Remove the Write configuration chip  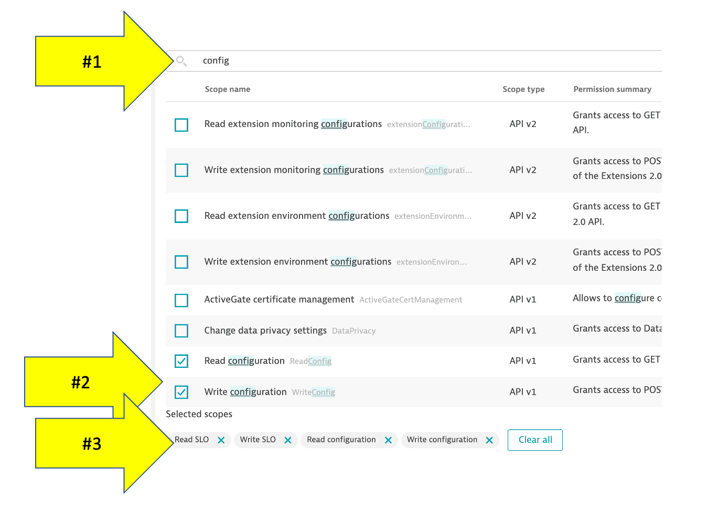pyautogui.click(x=489, y=440)
